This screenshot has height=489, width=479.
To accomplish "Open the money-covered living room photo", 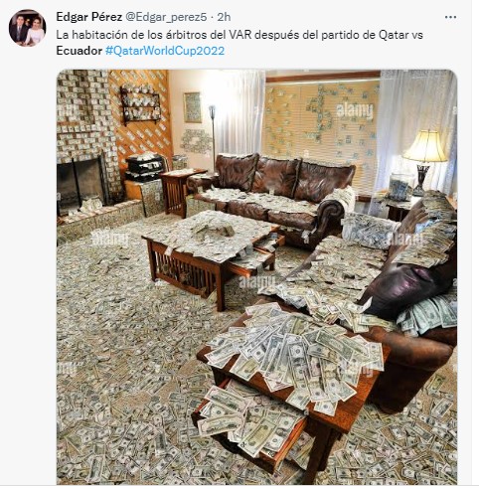I will [257, 276].
